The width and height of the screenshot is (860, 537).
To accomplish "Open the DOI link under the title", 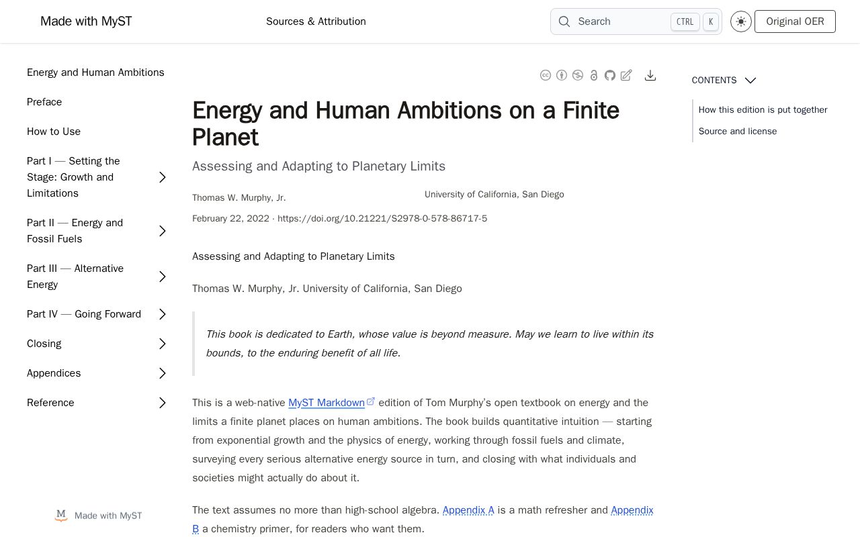I will [x=382, y=219].
